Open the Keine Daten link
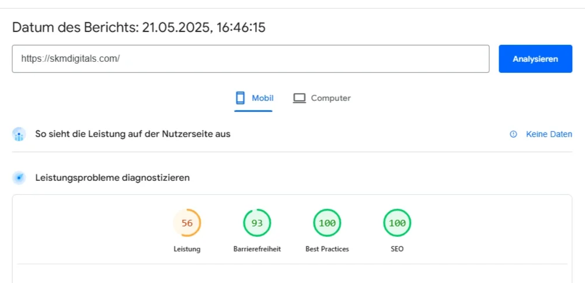585x283 pixels. point(549,134)
